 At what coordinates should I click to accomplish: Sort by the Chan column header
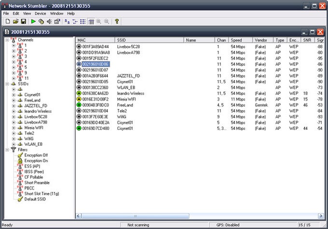coord(221,40)
